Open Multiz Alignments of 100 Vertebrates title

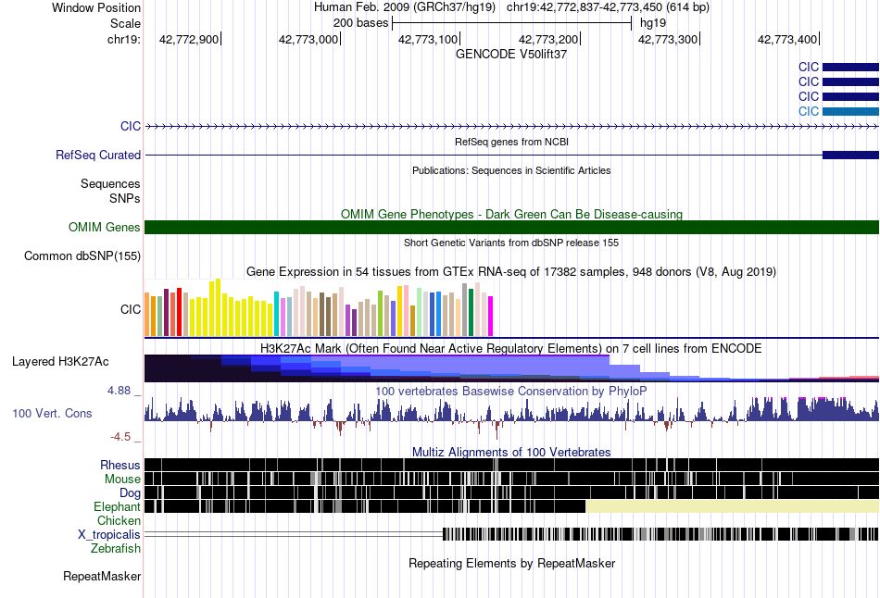511,452
